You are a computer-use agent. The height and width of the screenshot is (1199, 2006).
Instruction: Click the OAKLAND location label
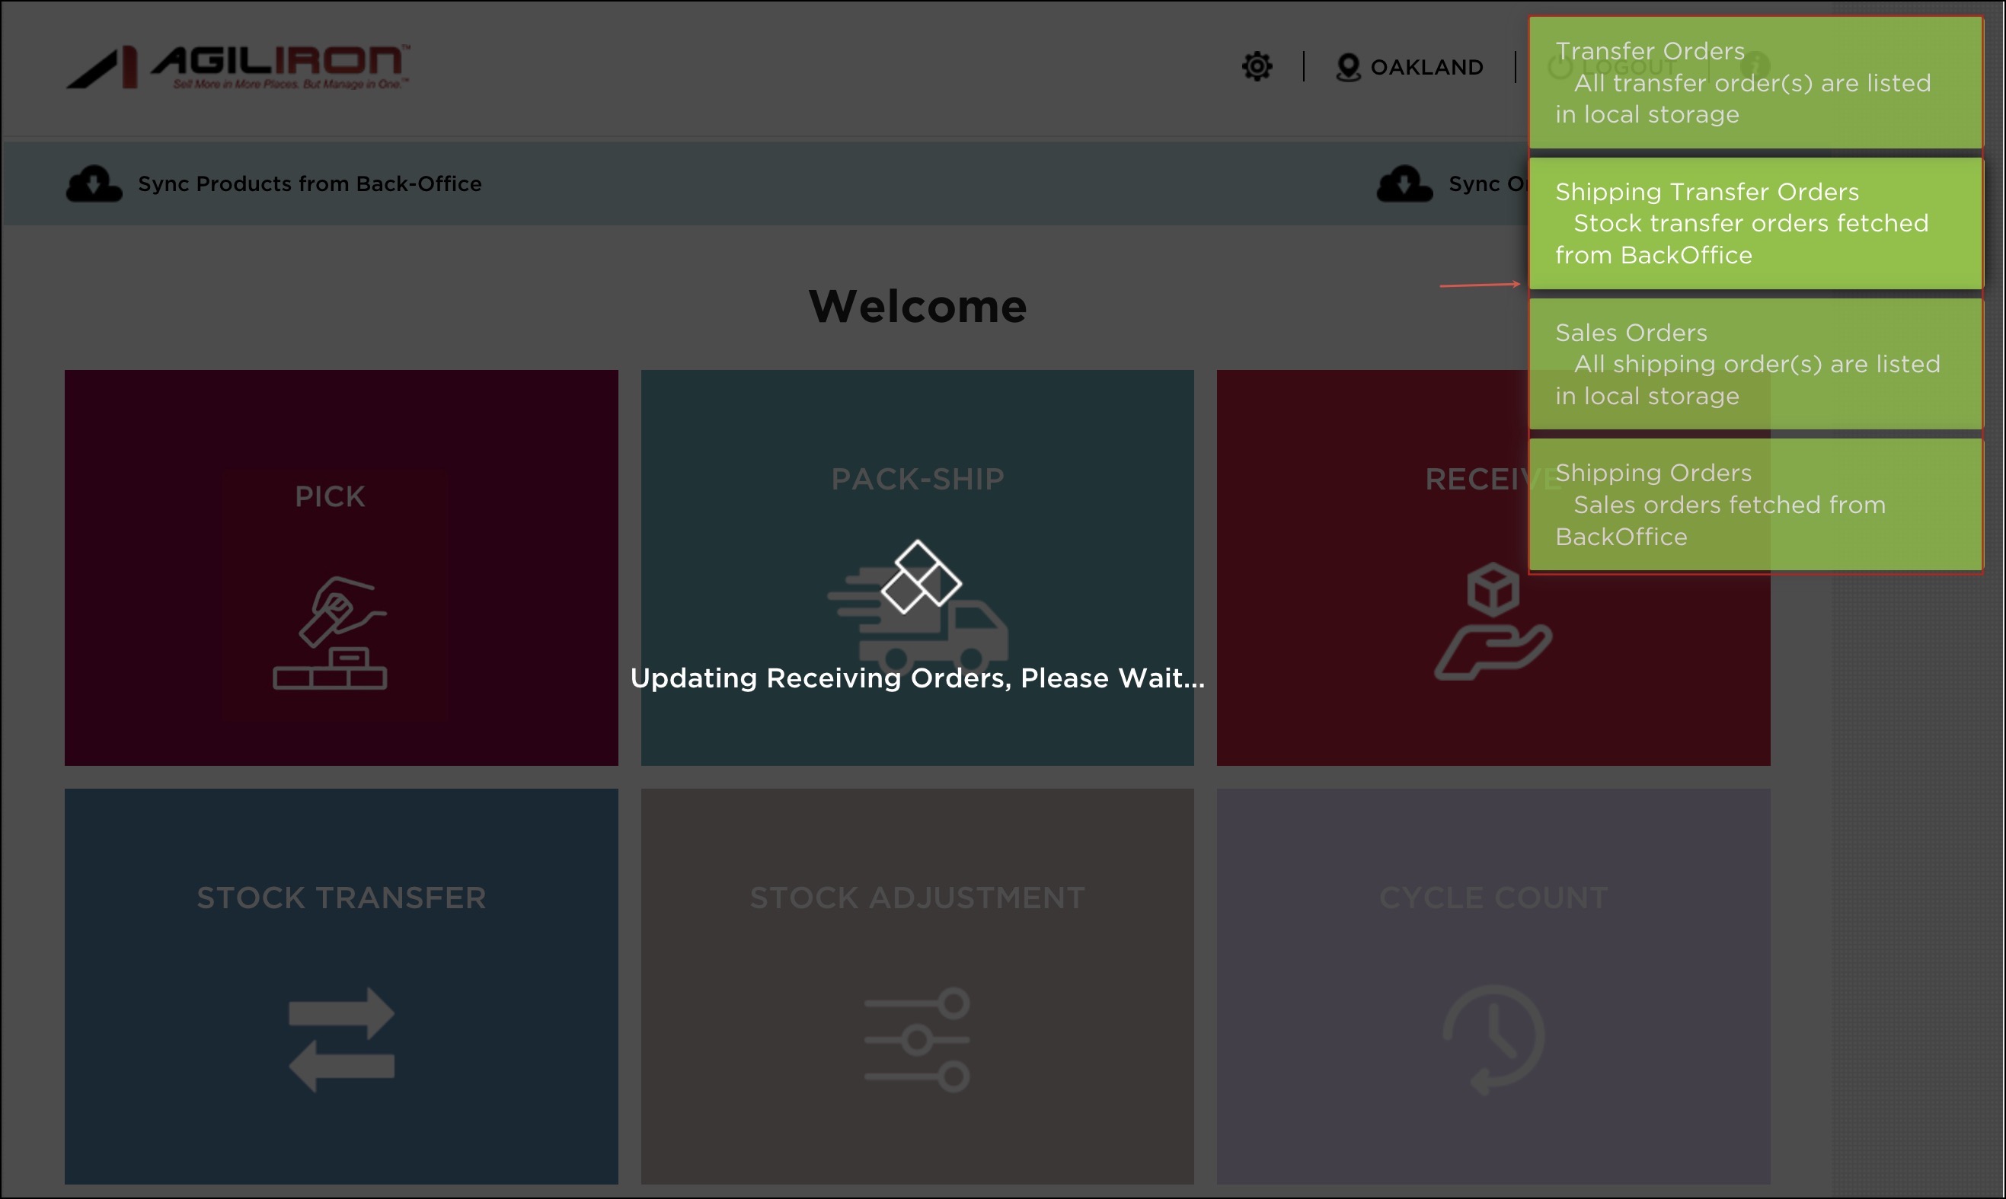[x=1426, y=67]
